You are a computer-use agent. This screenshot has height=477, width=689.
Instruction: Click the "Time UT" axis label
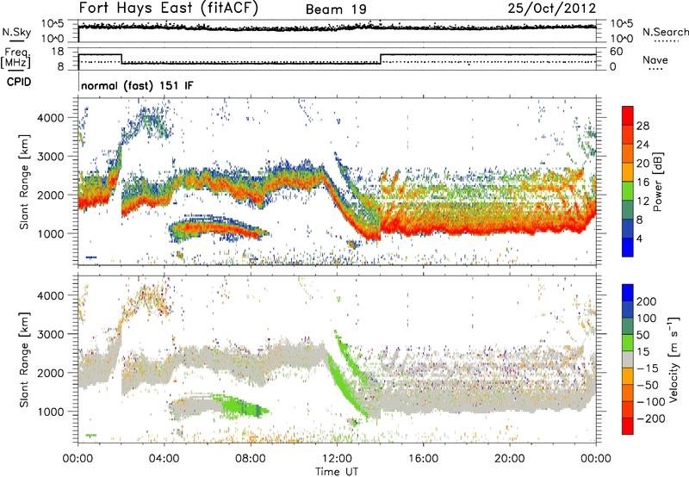point(337,472)
